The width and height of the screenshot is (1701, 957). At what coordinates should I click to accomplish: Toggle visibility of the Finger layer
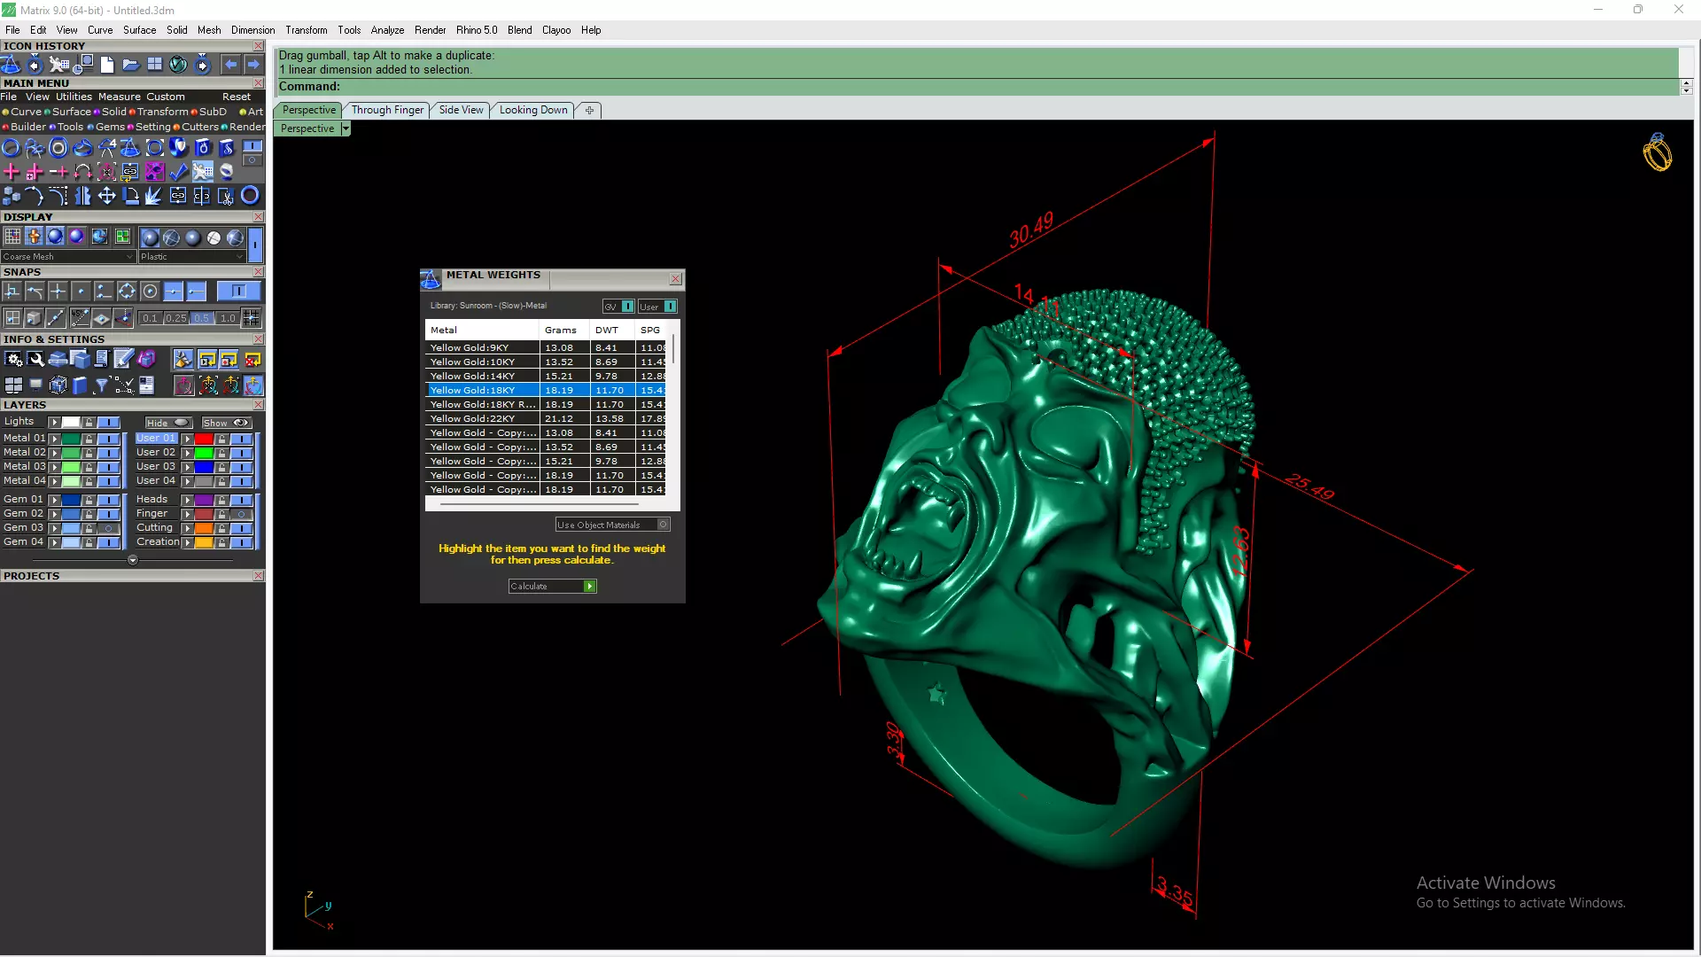(241, 514)
